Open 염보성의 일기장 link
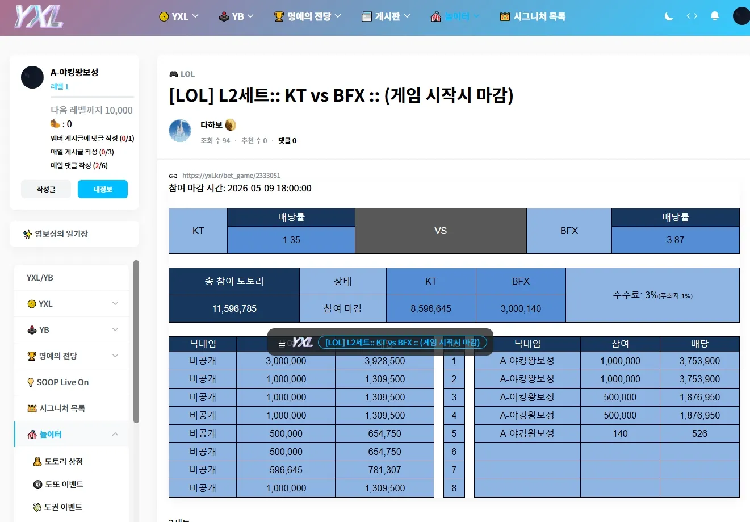750x522 pixels. click(61, 233)
